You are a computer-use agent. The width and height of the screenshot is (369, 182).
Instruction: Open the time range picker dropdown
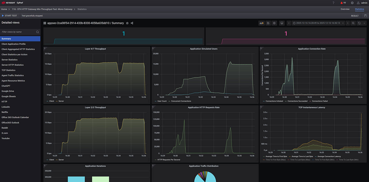(x=319, y=23)
